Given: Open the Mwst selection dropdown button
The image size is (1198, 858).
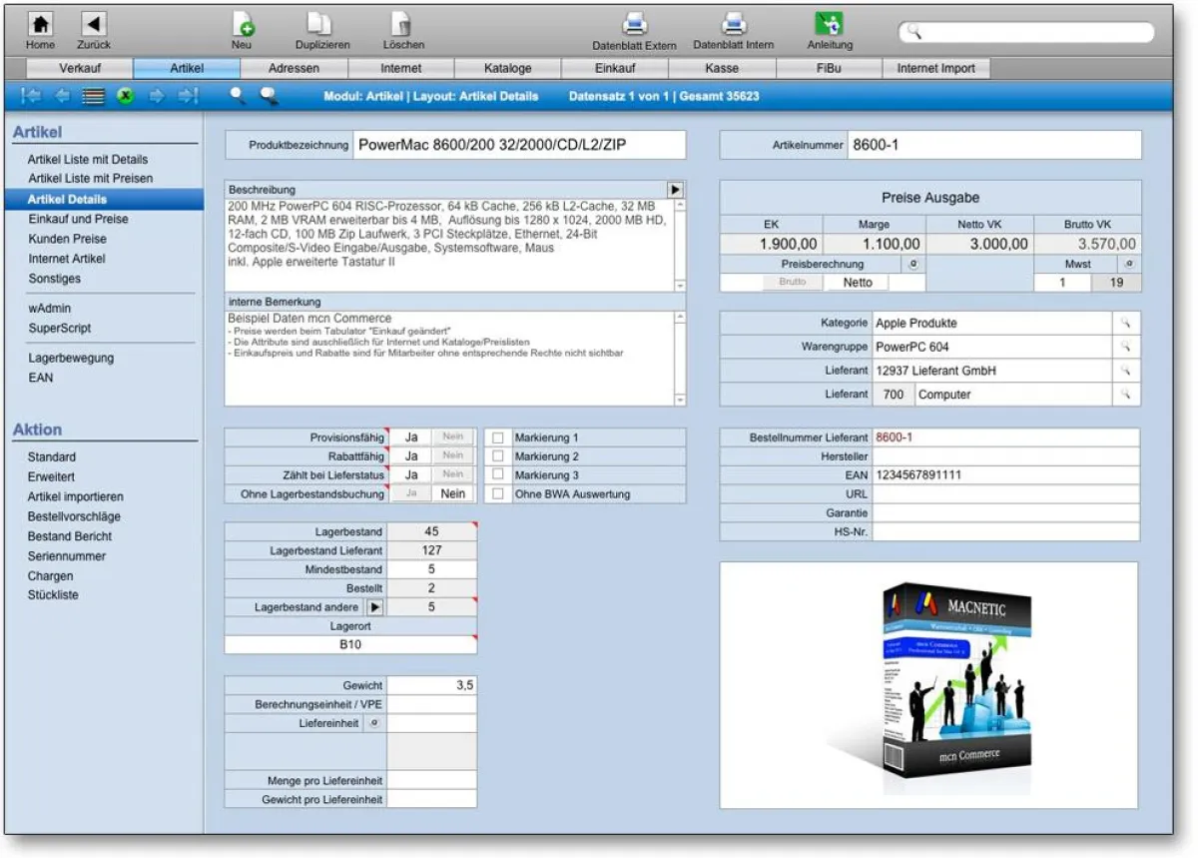Looking at the screenshot, I should click(1129, 264).
